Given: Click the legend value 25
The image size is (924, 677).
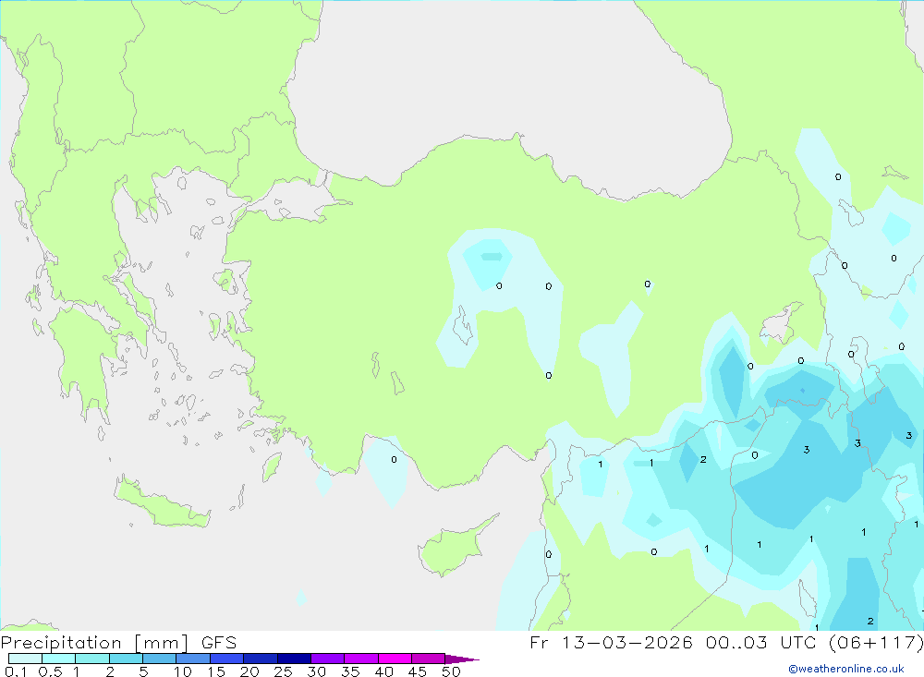Looking at the screenshot, I should pyautogui.click(x=284, y=671).
